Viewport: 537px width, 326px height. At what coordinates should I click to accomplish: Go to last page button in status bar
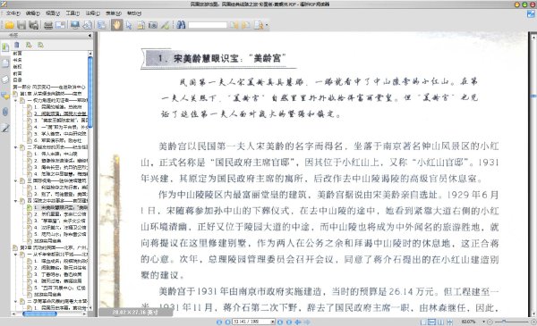(x=289, y=322)
